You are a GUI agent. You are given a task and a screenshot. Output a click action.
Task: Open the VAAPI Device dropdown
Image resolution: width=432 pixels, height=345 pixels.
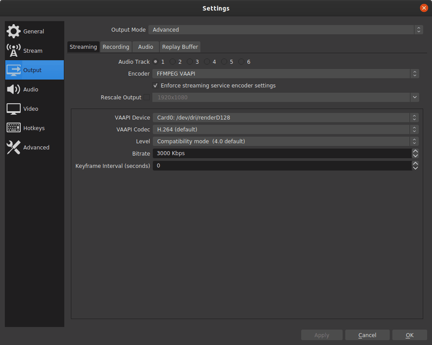286,118
